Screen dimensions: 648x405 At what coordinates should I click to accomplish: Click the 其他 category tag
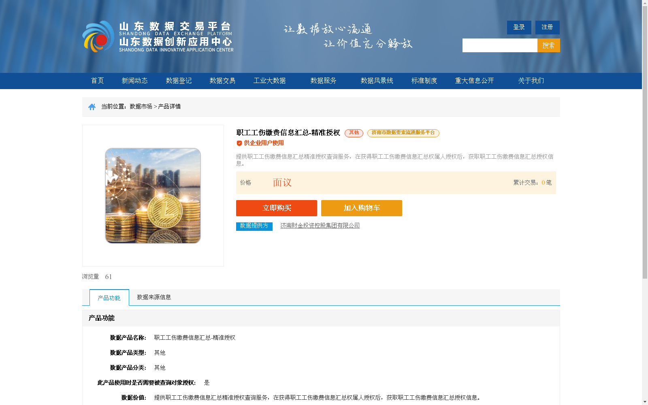(x=354, y=133)
